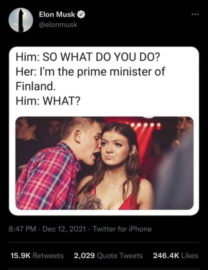
Task: Click the 8:47 PM timestamp
Action: point(23,229)
